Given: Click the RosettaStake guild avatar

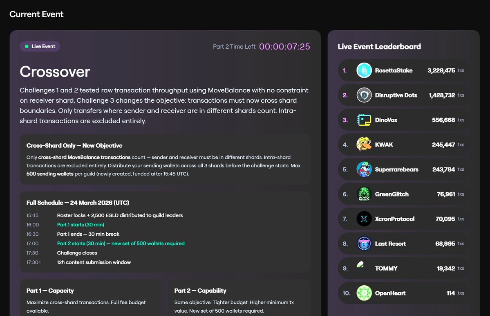Looking at the screenshot, I should tap(364, 70).
